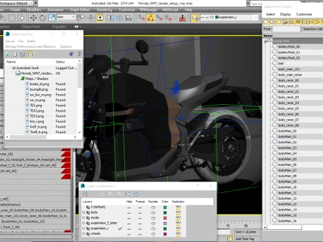Toggle Display Space Warps filter in Select From Scene
Image resolution: width=323 pixels, height=242 pixels.
point(298,22)
